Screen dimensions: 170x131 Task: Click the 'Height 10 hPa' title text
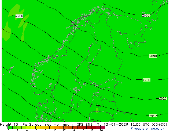(x=13, y=125)
